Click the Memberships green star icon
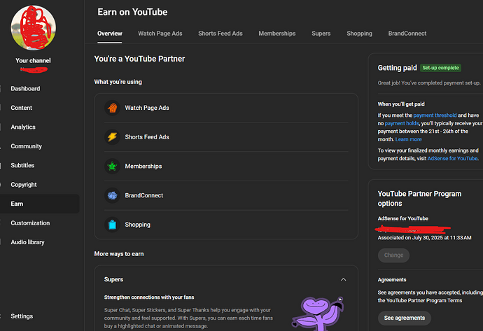This screenshot has width=483, height=331. (112, 167)
